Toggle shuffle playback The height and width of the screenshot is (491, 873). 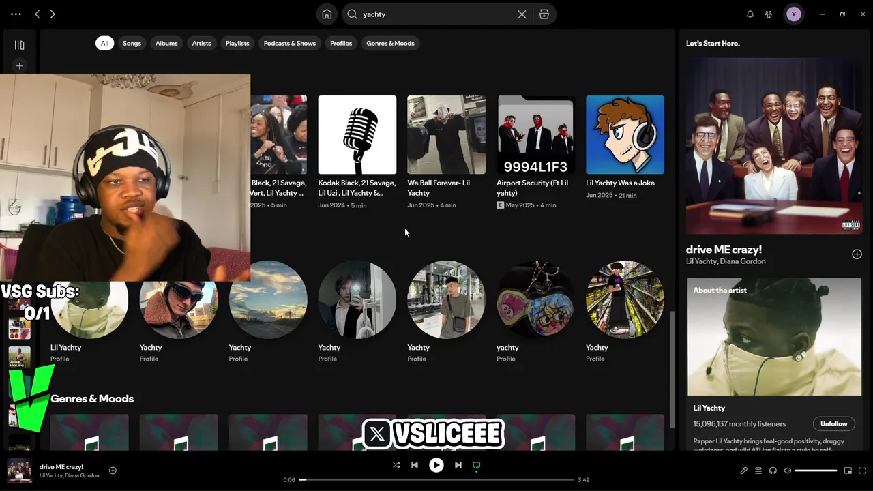[x=396, y=465]
